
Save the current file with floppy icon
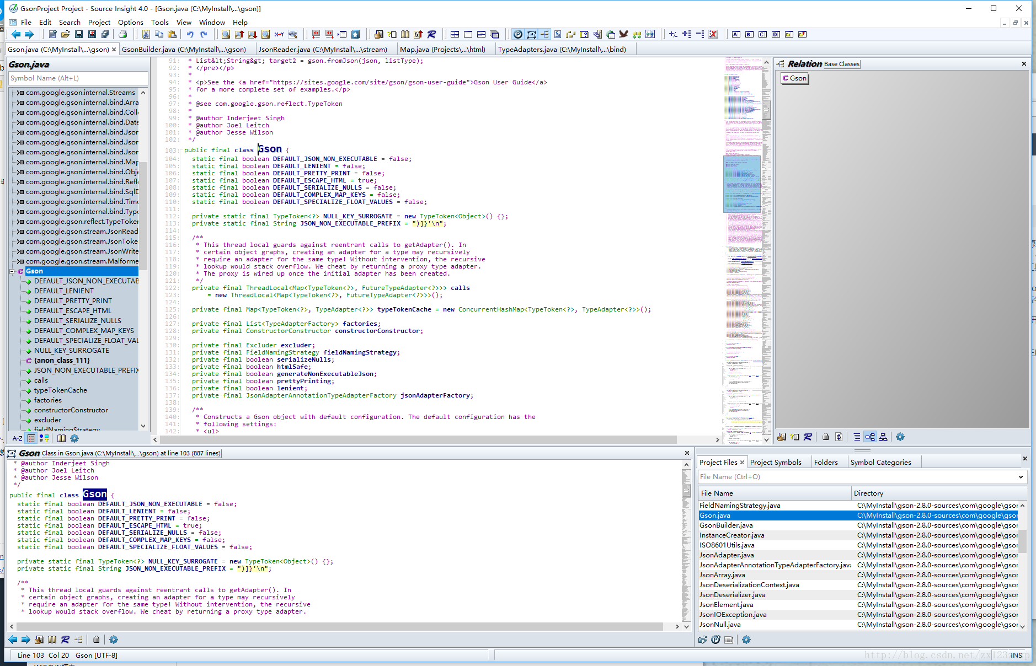coord(78,34)
